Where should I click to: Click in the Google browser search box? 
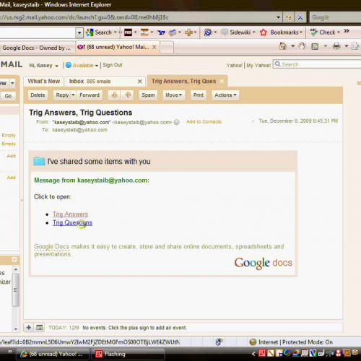click(335, 17)
